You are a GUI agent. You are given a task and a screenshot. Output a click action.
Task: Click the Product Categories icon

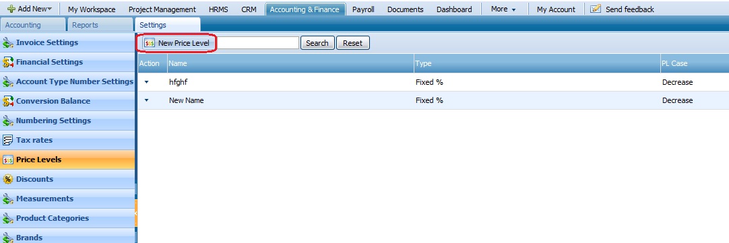8,218
